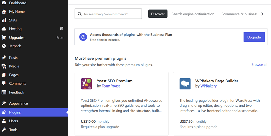
Task: Click the Free plan label beside Upgrades
Action: (x=60, y=38)
